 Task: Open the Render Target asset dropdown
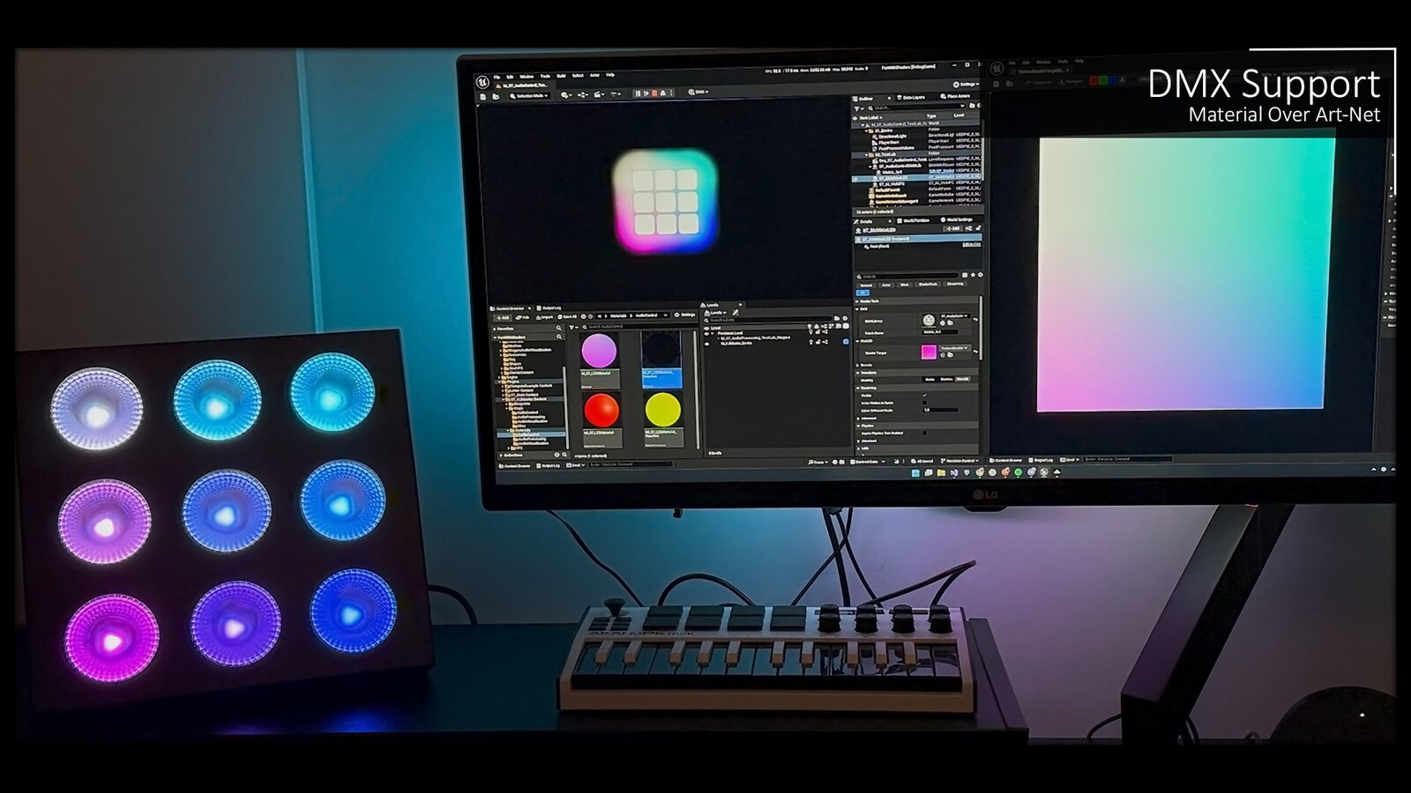point(955,348)
